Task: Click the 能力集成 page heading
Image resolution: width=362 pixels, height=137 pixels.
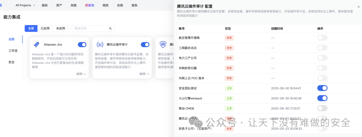Action: pyautogui.click(x=12, y=17)
